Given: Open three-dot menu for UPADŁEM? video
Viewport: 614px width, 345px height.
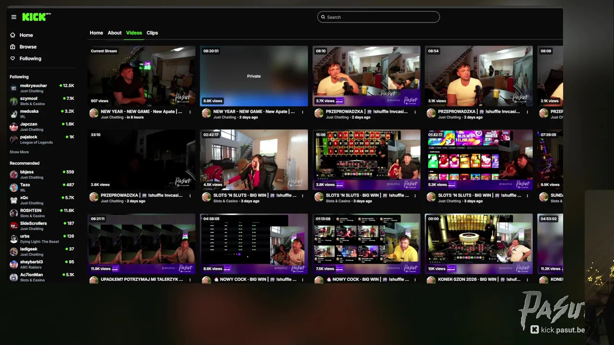Looking at the screenshot, I should (x=190, y=280).
